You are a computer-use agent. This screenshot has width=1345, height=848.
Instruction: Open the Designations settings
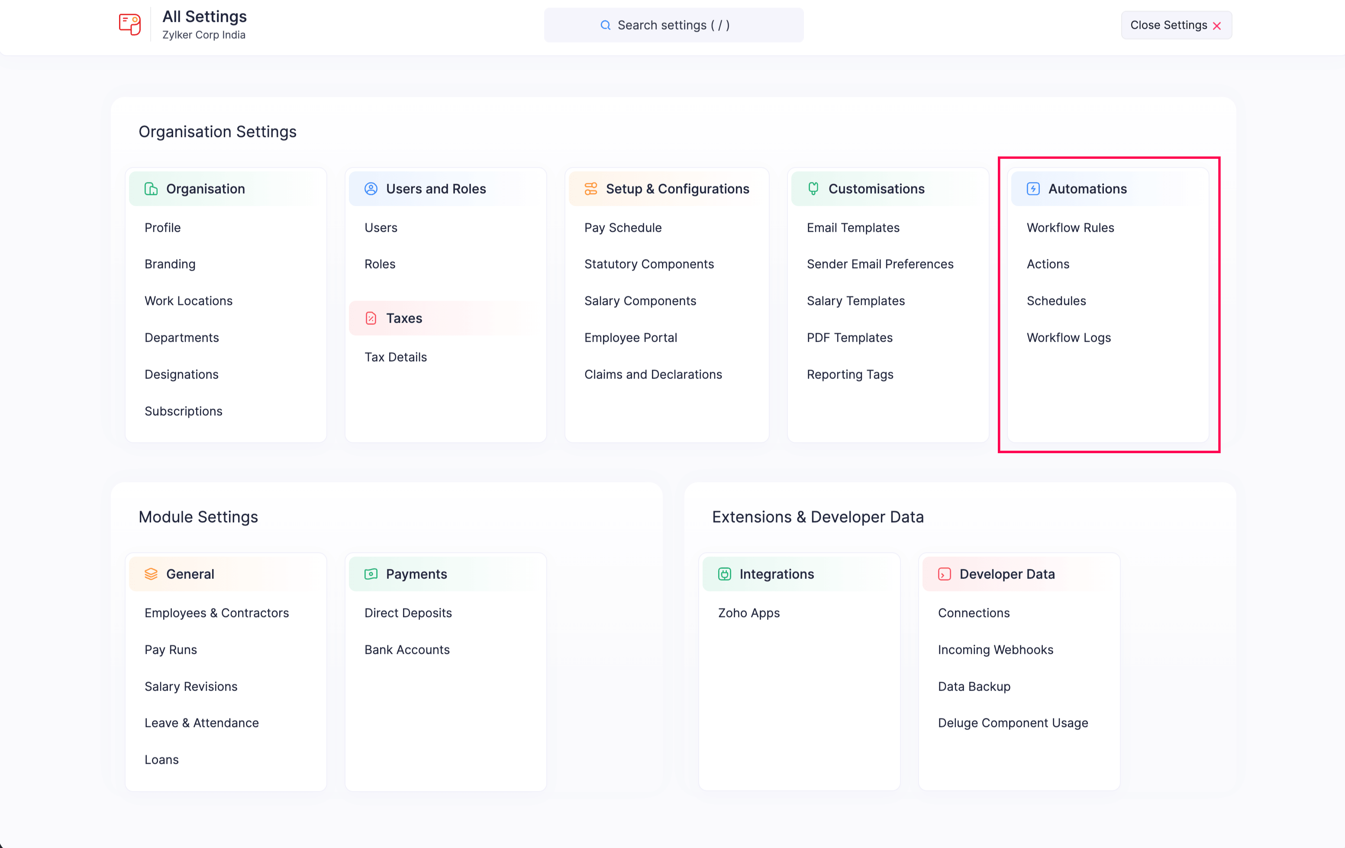point(181,375)
